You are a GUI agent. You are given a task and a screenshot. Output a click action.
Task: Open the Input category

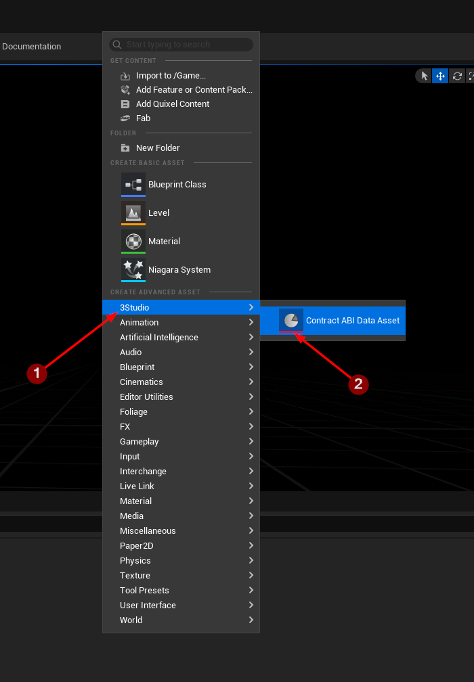pos(181,456)
